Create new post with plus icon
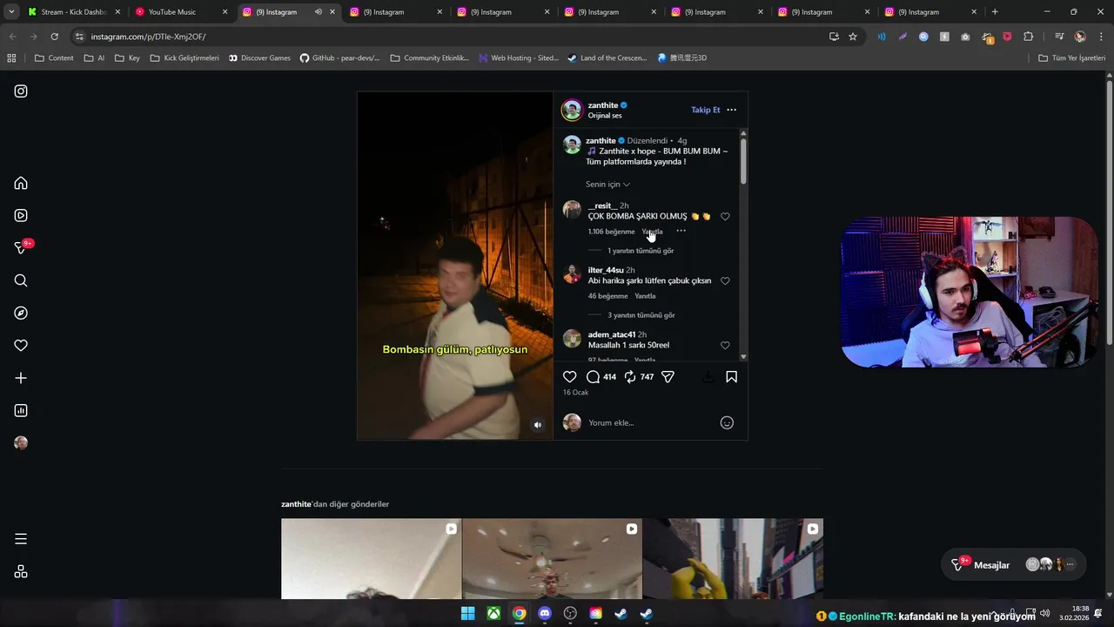This screenshot has width=1114, height=627. (x=21, y=378)
